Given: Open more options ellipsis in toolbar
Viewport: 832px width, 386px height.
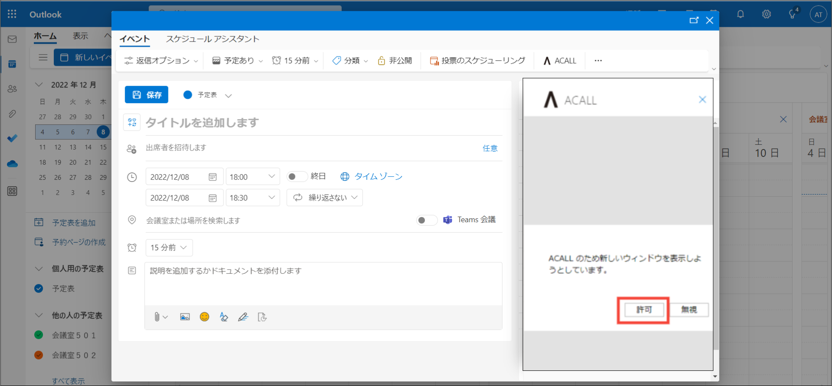Looking at the screenshot, I should pyautogui.click(x=598, y=61).
